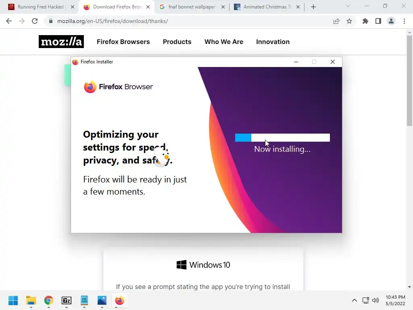The height and width of the screenshot is (310, 413).
Task: Close the Running Fred Hacked tab
Action: click(73, 7)
